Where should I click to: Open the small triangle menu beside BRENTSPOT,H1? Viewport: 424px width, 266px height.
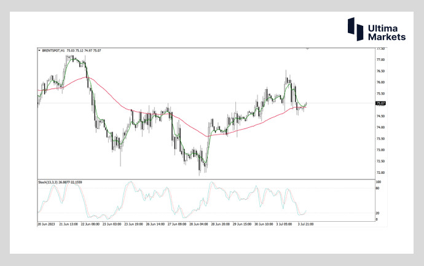click(x=39, y=50)
